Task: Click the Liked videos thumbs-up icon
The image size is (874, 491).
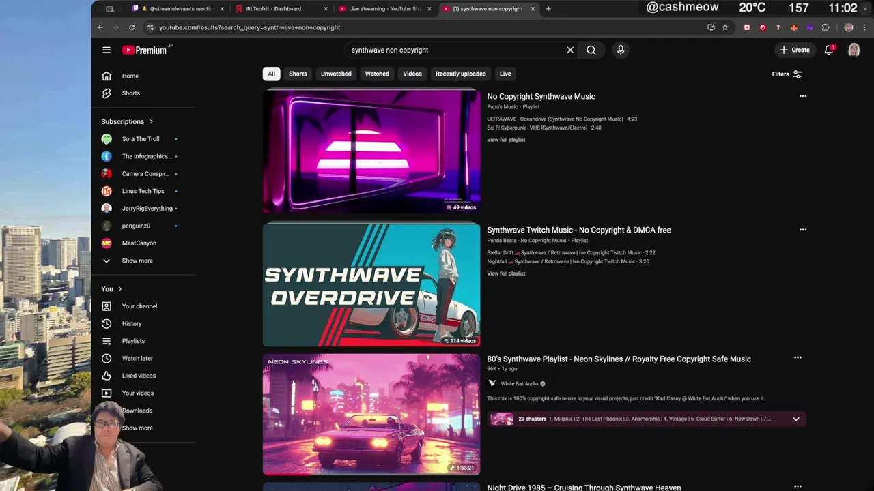Action: tap(107, 376)
